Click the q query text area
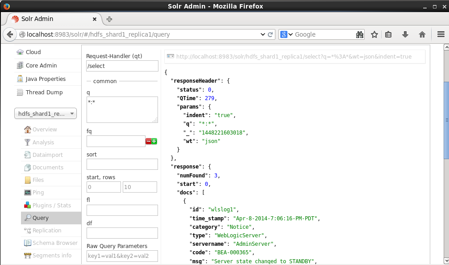Viewport: 449px width, 265px height. click(x=122, y=110)
